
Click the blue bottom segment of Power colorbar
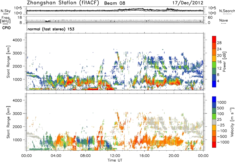click(214, 84)
